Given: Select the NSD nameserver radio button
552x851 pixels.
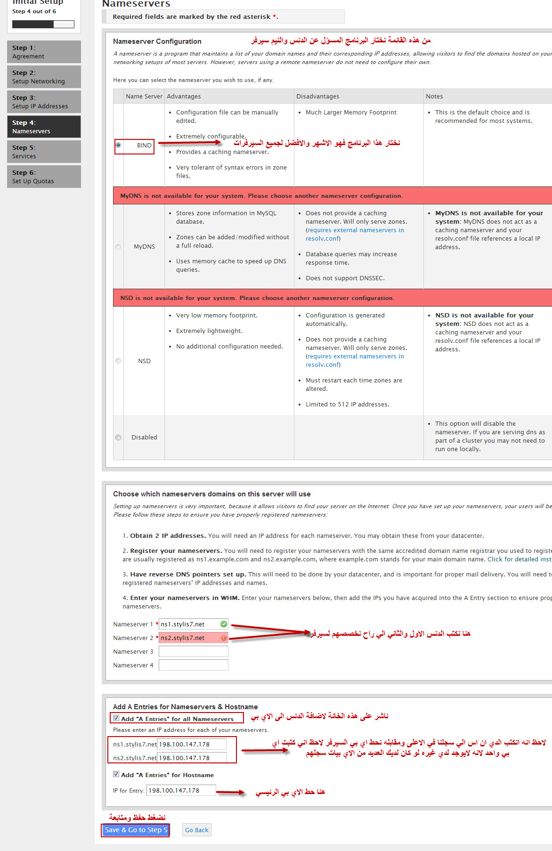Looking at the screenshot, I should (118, 361).
